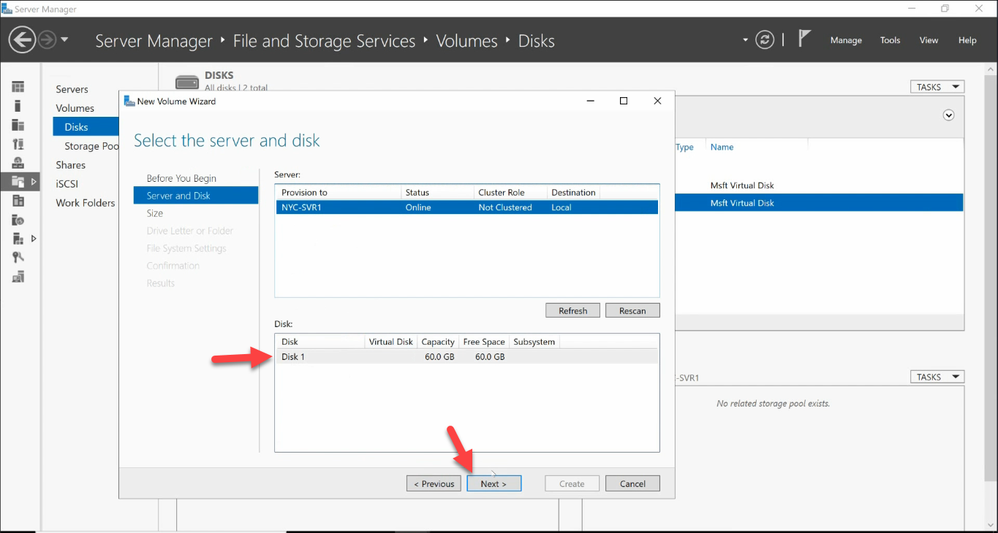
Task: Select the unhighlighted Msft Virtual Disk row
Action: click(819, 185)
